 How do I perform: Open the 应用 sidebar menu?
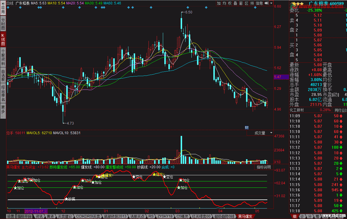[x=3, y=8]
